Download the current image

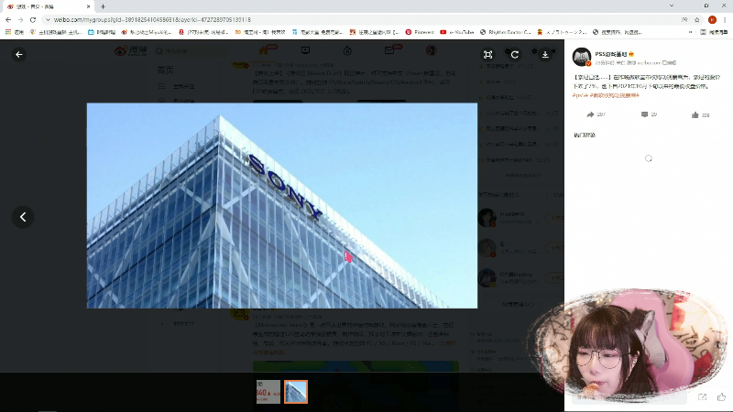click(x=545, y=55)
